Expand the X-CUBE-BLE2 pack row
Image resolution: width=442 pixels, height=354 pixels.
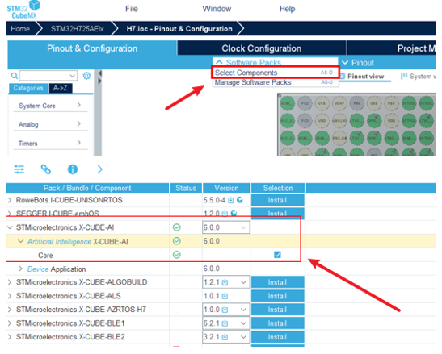pyautogui.click(x=10, y=337)
